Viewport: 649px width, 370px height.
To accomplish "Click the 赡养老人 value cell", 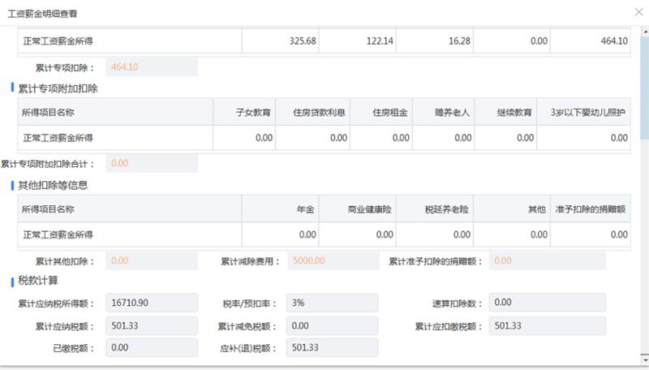I will [x=445, y=138].
